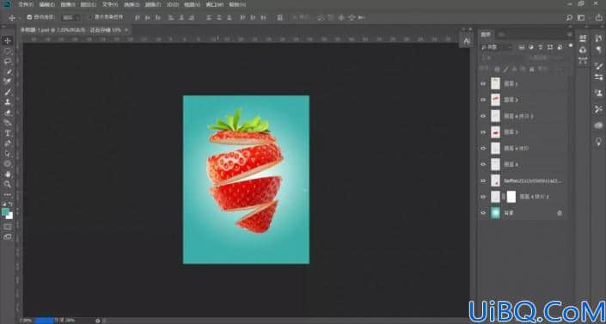
Task: Filter layers by smart object icon
Action: point(560,47)
